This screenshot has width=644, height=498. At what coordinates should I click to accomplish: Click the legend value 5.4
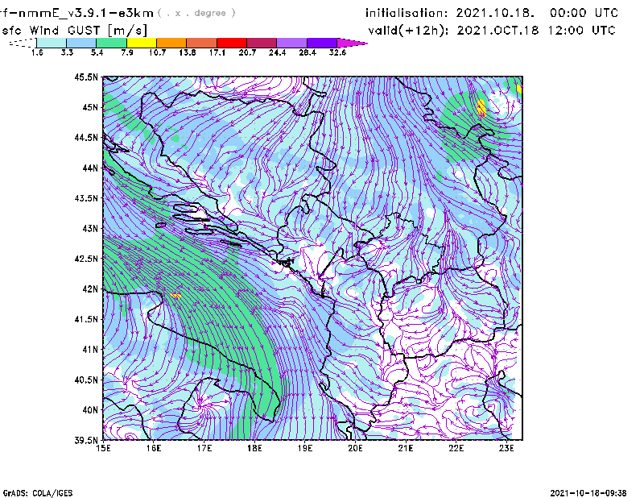point(97,52)
